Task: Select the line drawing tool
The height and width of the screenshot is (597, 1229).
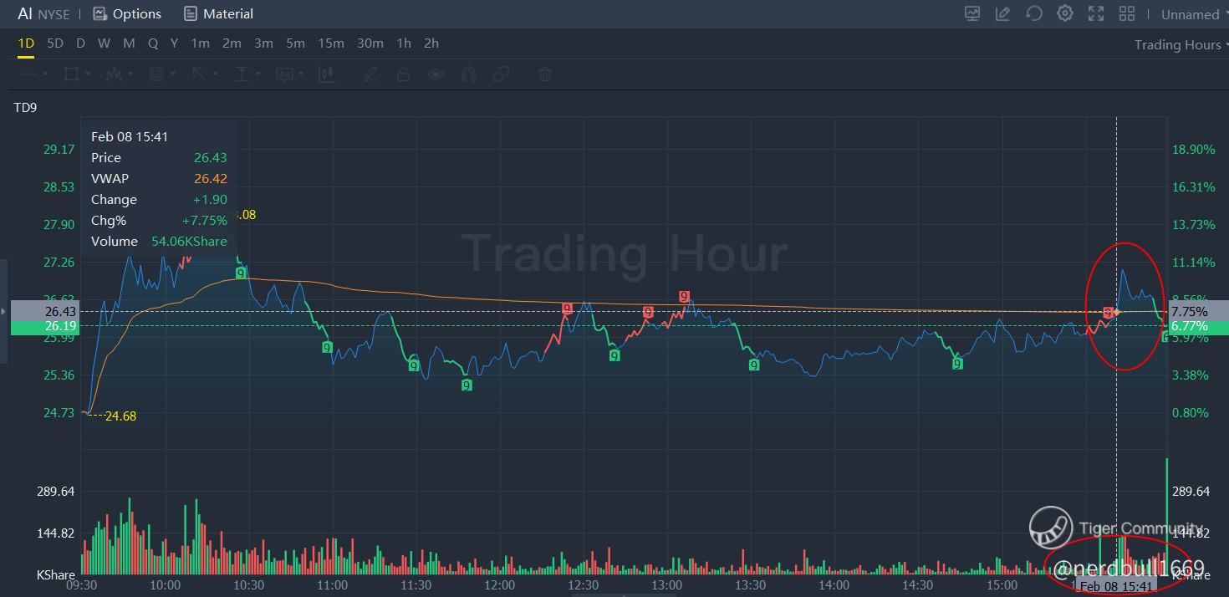Action: tap(30, 74)
